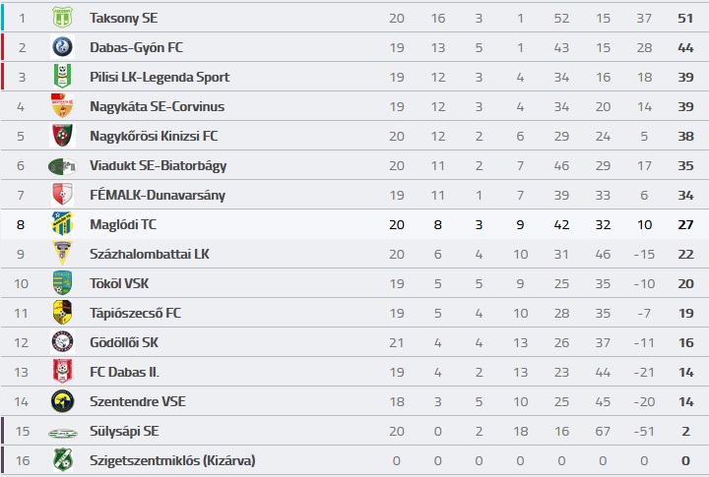Open the Szigetszentmiklós (Kizárva) team page
The height and width of the screenshot is (477, 709).
click(172, 460)
